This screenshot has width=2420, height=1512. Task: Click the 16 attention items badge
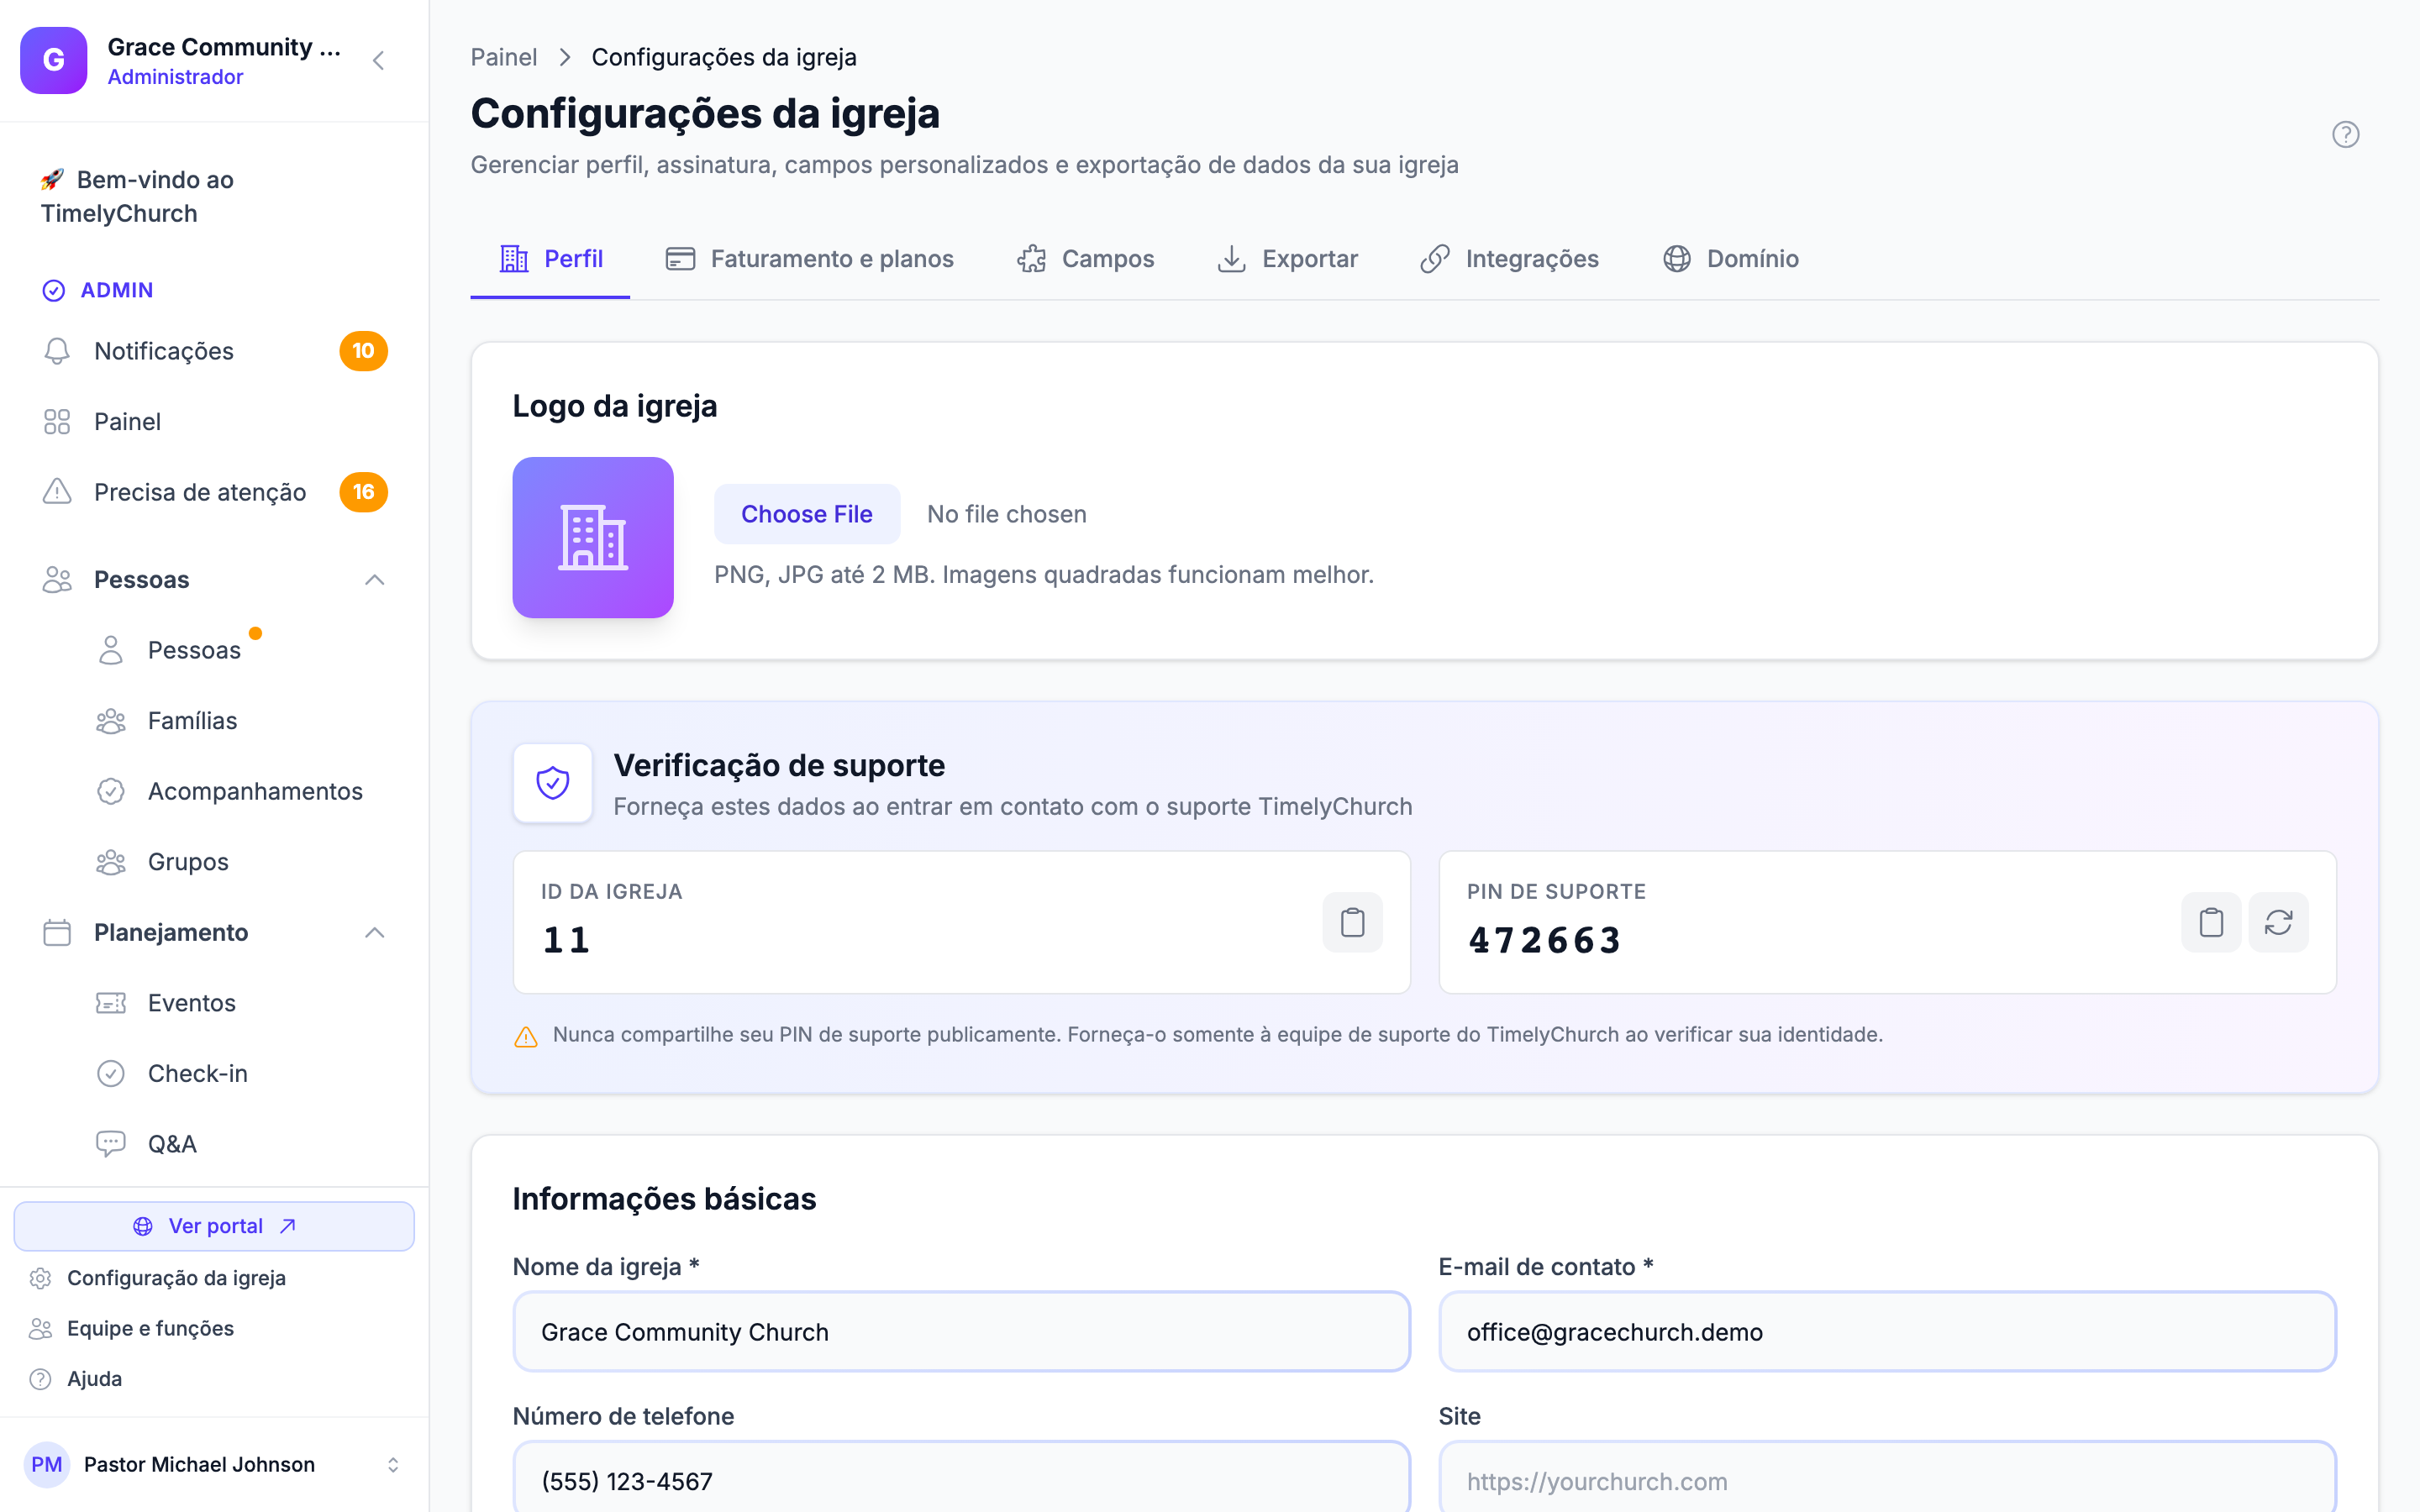363,492
